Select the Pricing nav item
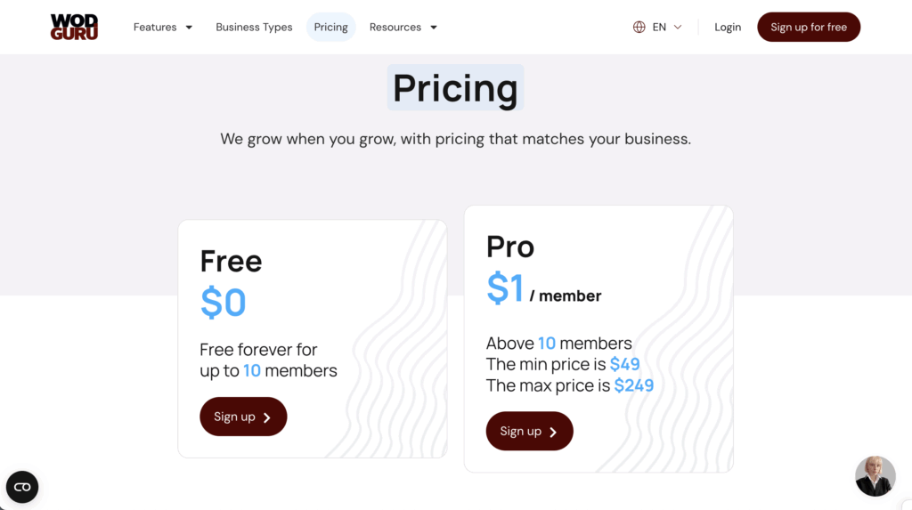 tap(330, 28)
